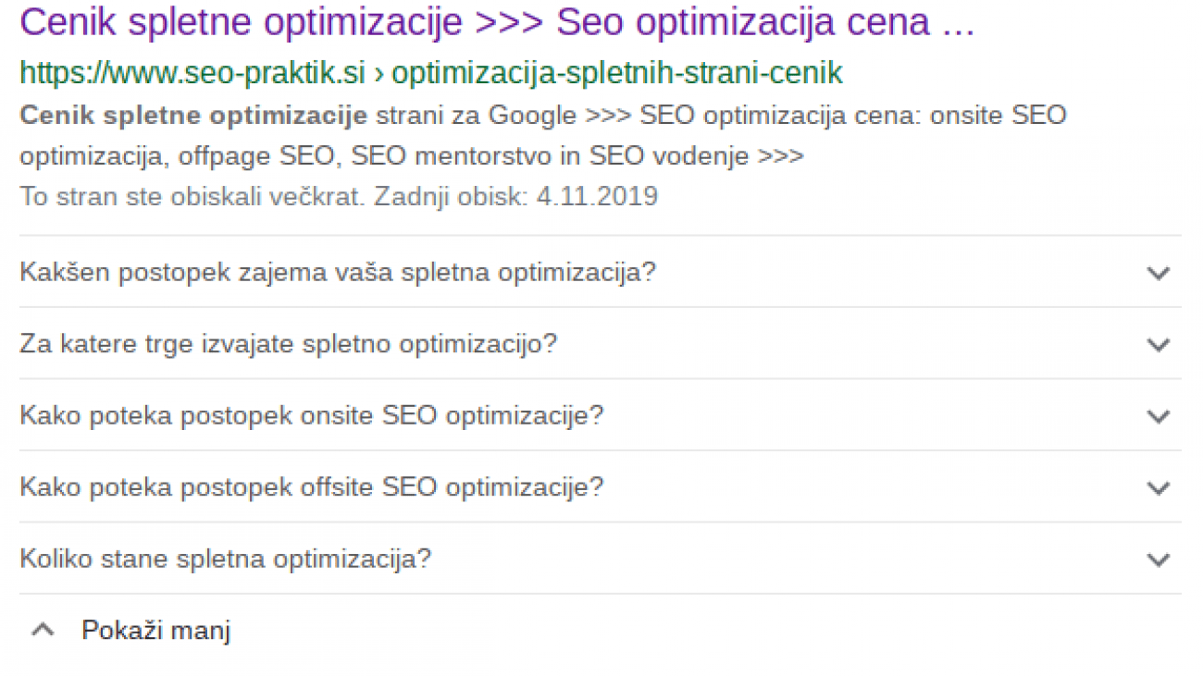Click the chevron on the onsite SEO row

click(x=1158, y=416)
